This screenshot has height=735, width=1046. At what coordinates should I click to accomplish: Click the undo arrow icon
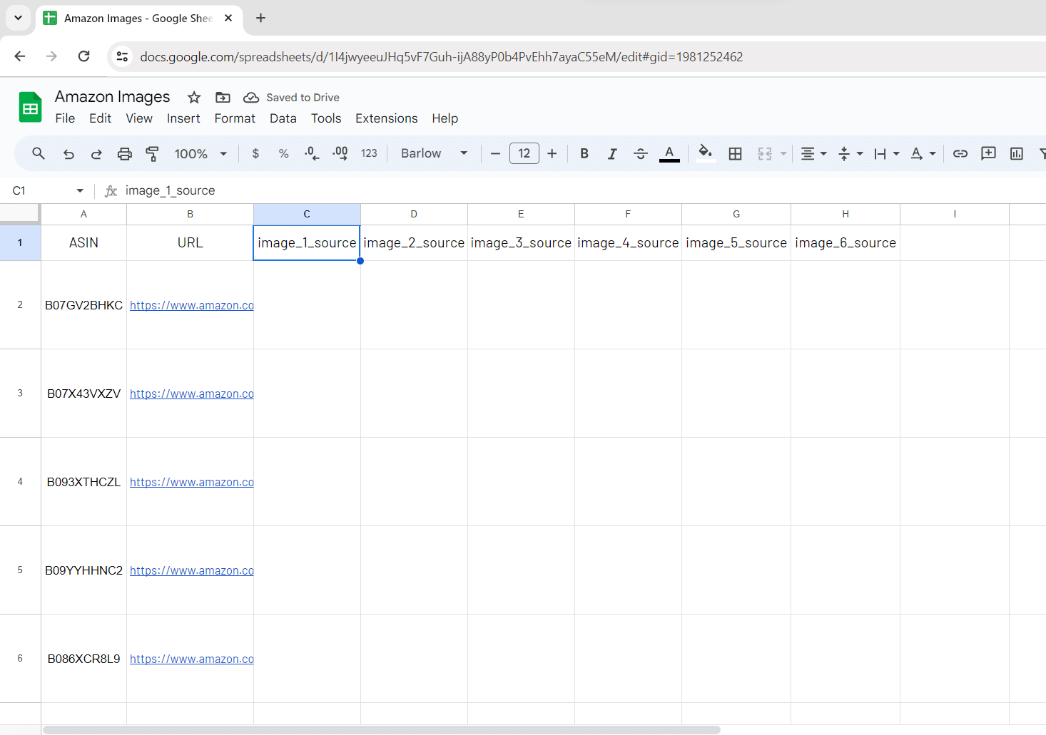pos(68,153)
